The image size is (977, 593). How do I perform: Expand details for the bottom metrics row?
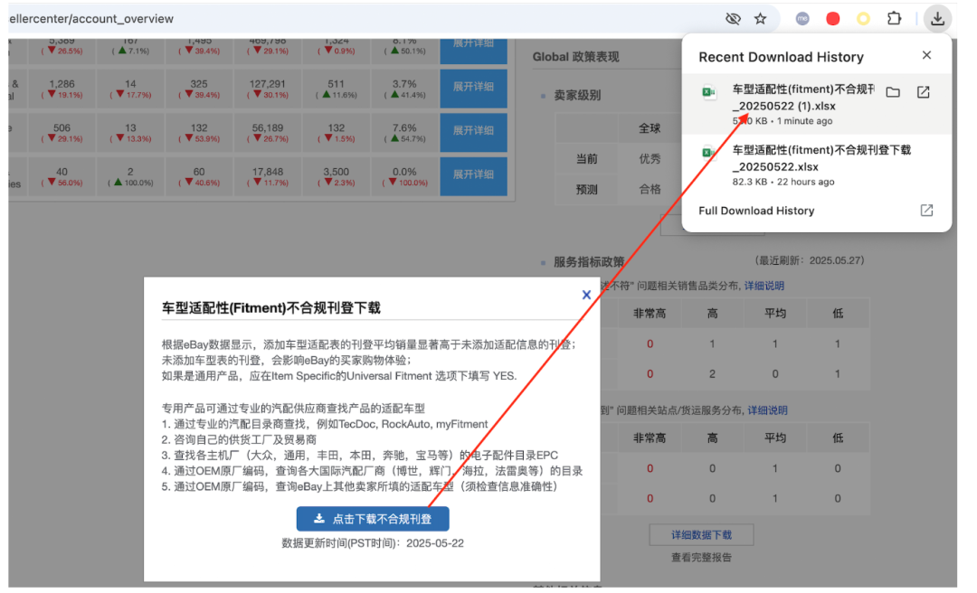pos(474,175)
